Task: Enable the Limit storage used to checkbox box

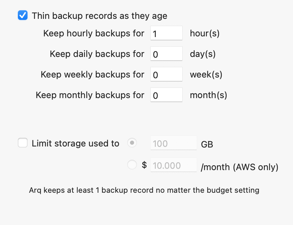Action: [x=23, y=143]
